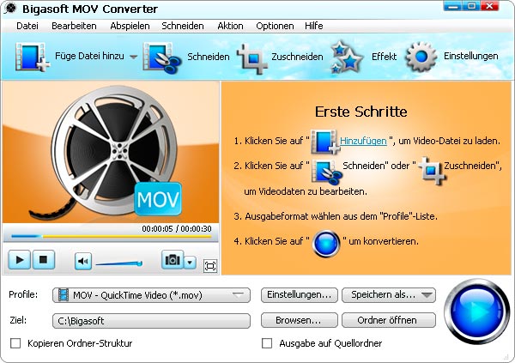Click the MOV reel preview image

111,153
